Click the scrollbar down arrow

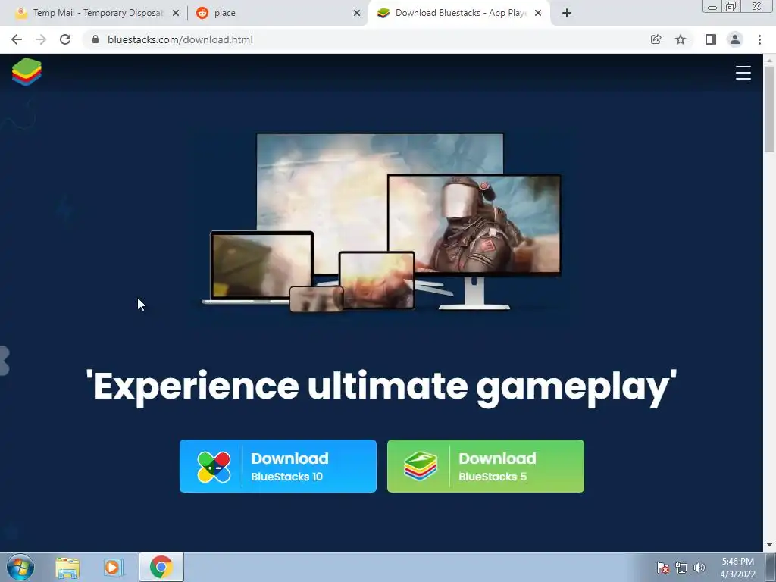pyautogui.click(x=769, y=546)
